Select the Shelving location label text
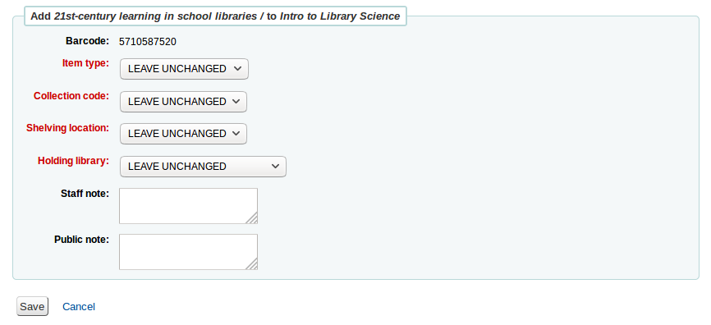 pyautogui.click(x=67, y=128)
